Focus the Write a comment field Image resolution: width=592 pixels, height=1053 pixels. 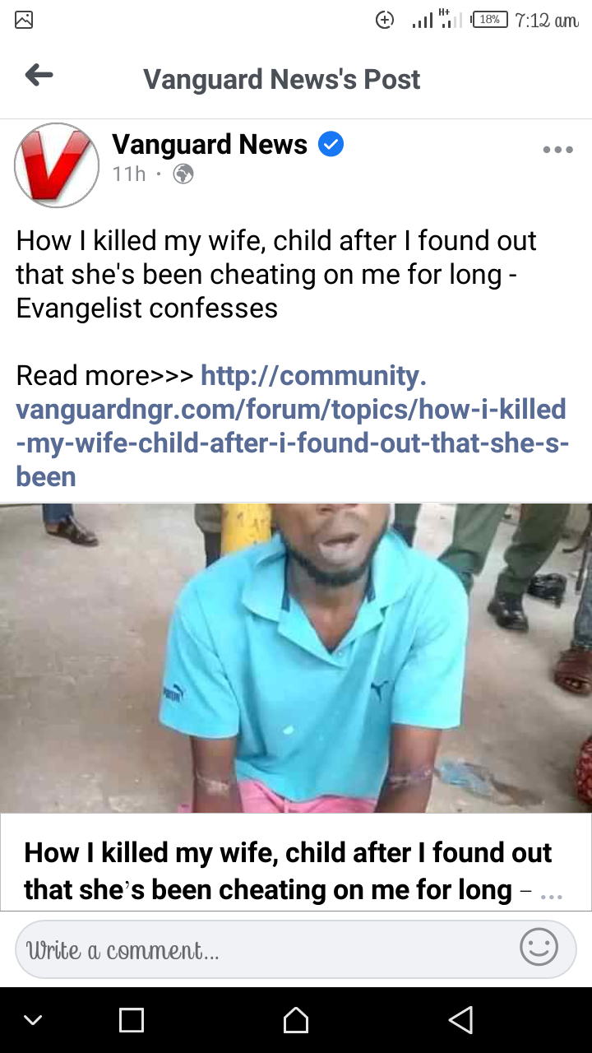pos(295,949)
